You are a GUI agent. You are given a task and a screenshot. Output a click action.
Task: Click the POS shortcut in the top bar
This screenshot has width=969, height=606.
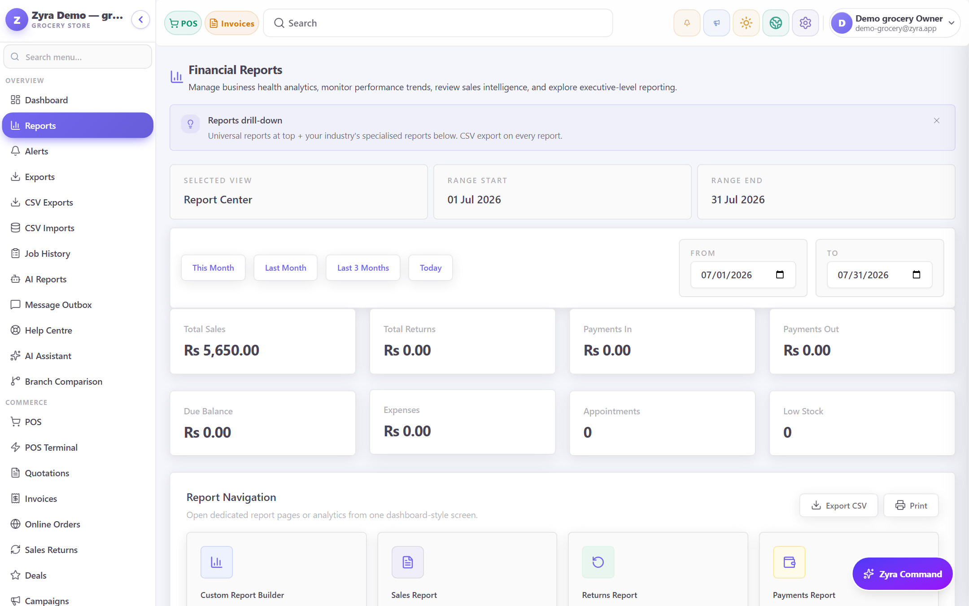(183, 23)
